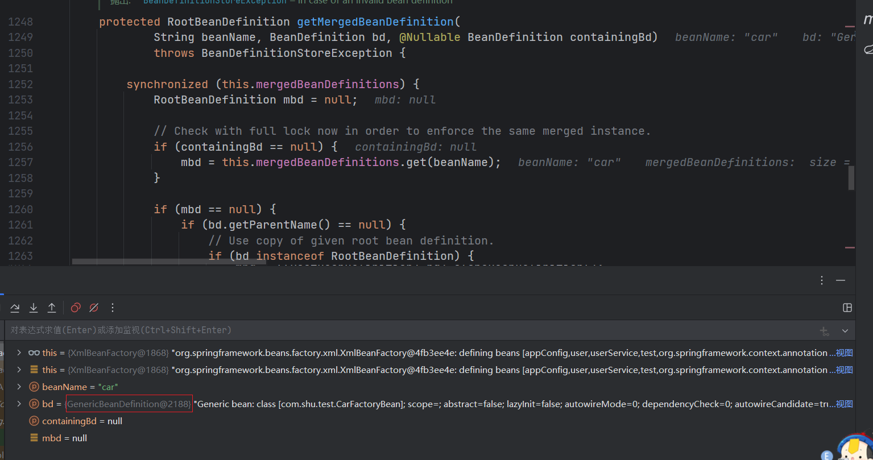Click the add watch plus-glasses icon
Viewport: 873px width, 460px height.
[x=824, y=330]
